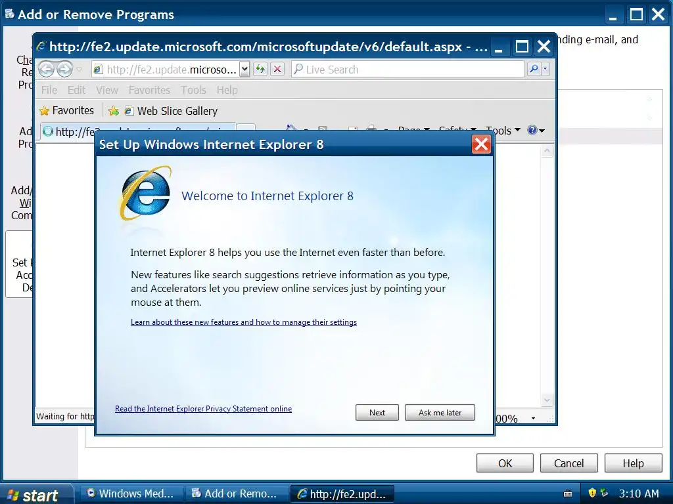Maximize the Add or Remove Programs window
673x504 pixels.
[x=636, y=14]
